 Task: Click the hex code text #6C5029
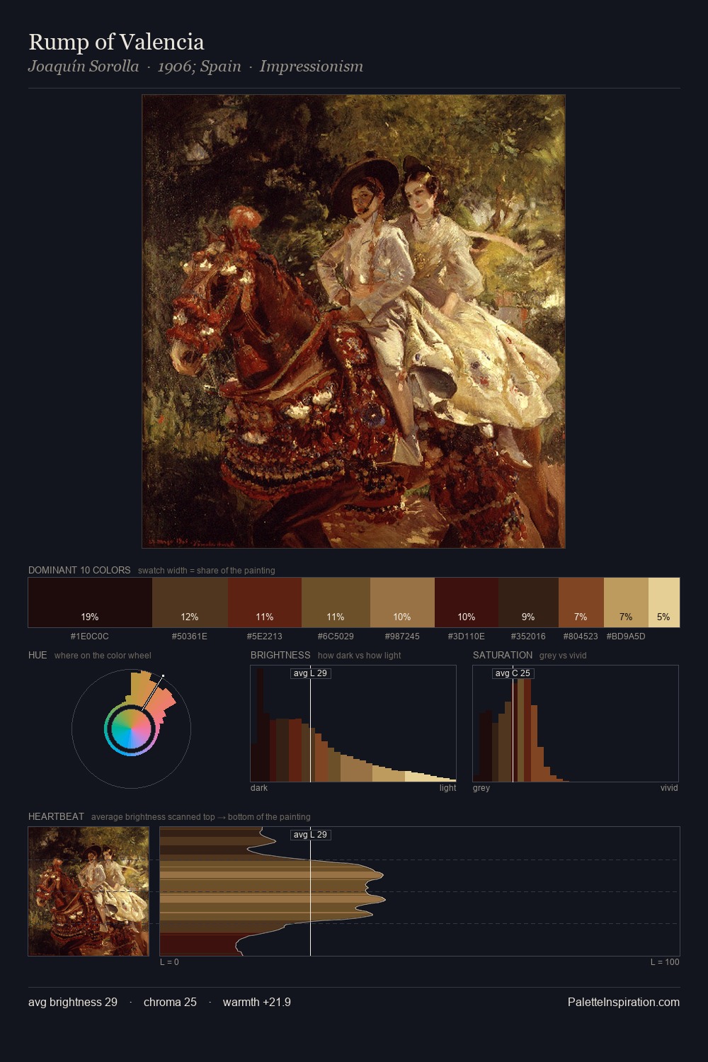336,636
